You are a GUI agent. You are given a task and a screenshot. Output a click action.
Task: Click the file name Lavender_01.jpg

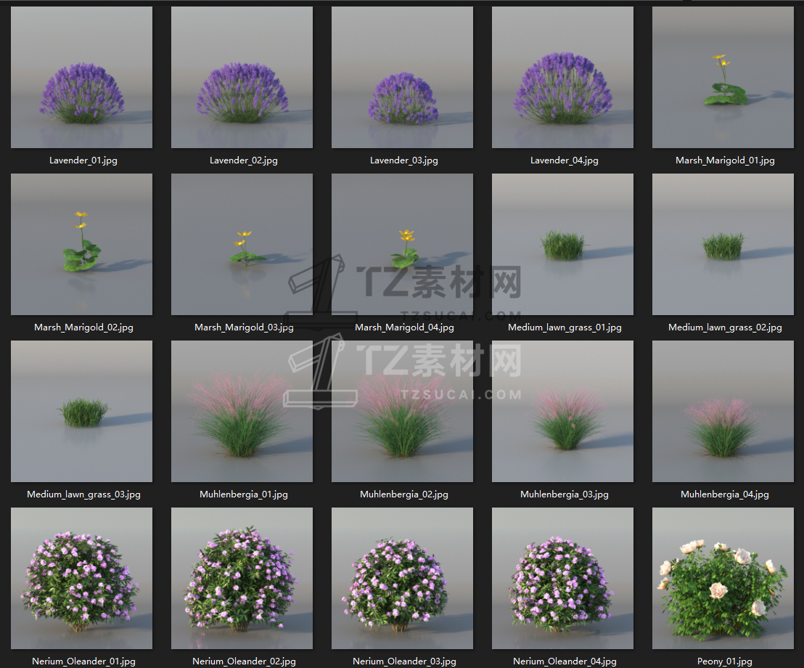pos(83,160)
